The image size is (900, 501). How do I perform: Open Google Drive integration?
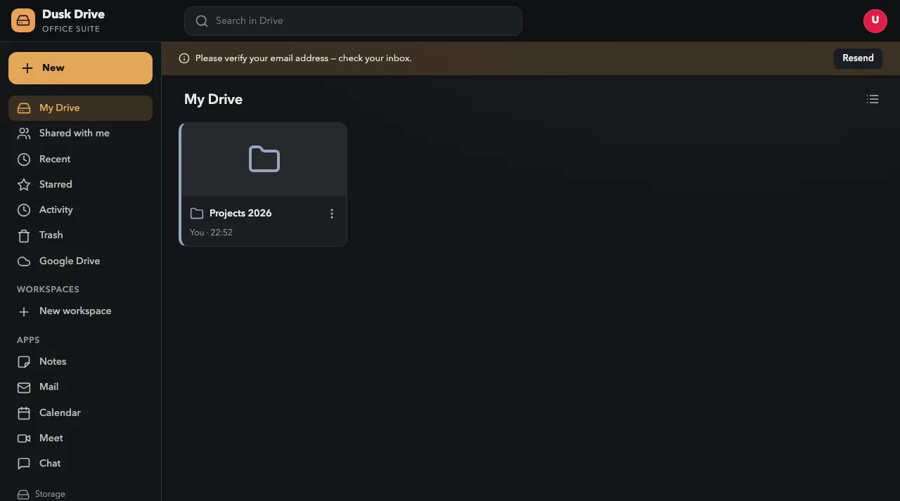coord(80,261)
